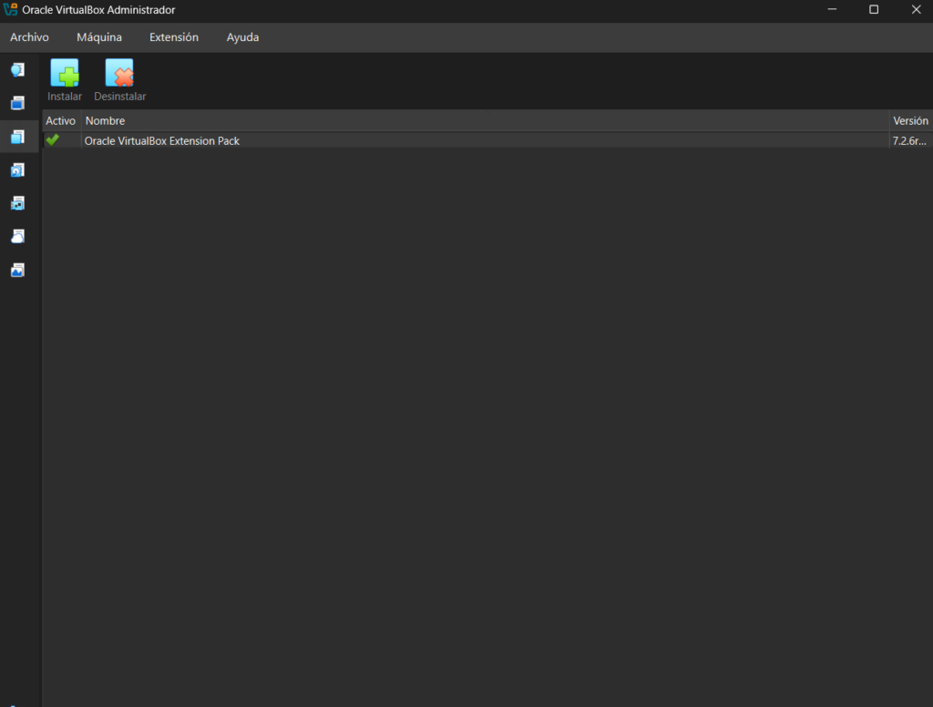This screenshot has height=707, width=933.
Task: Click the VirtualBox logo in title bar
Action: 11,10
